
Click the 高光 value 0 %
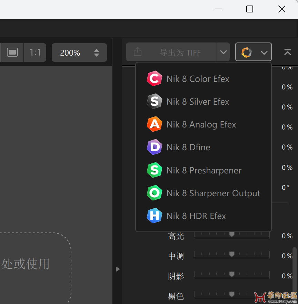pos(287,236)
